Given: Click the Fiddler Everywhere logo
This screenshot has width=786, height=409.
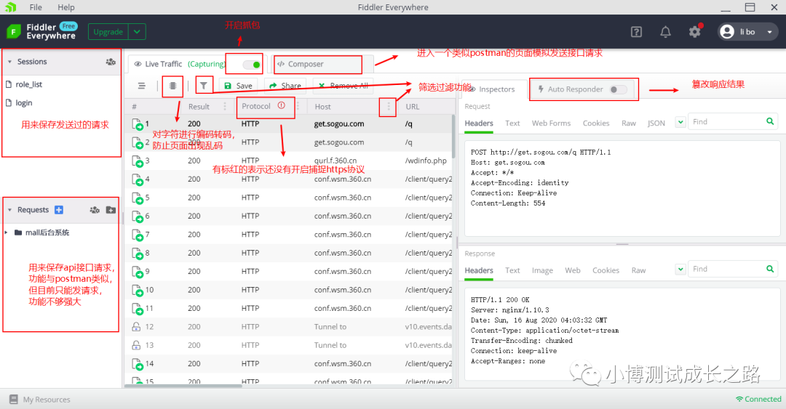Looking at the screenshot, I should click(14, 31).
